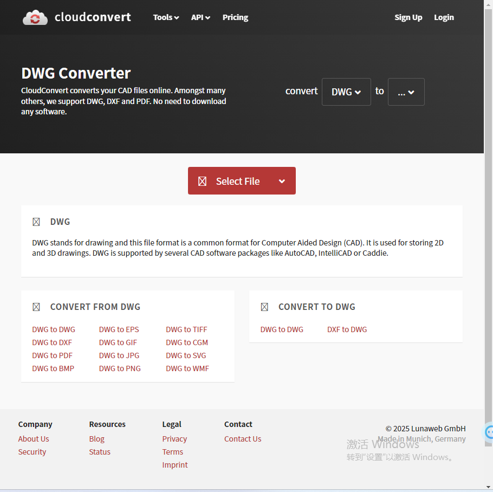Open the Login page
Viewport: 493px width, 492px height.
coord(444,17)
